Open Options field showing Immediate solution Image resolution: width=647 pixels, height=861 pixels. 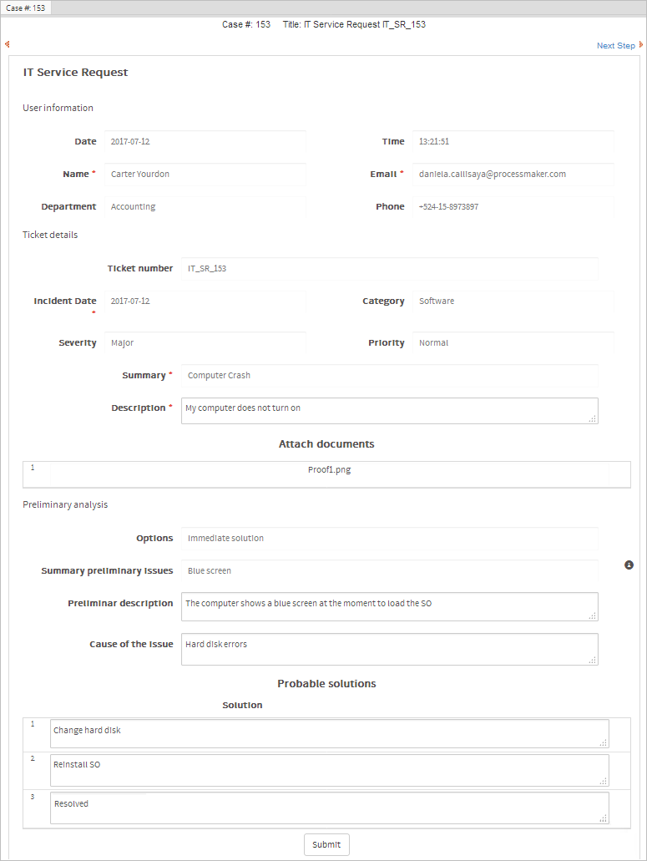pos(389,539)
